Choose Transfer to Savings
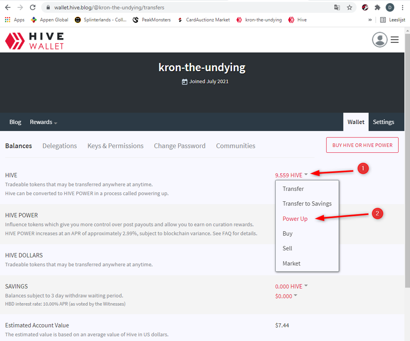Viewport: 410px width, 341px height. [x=307, y=204]
